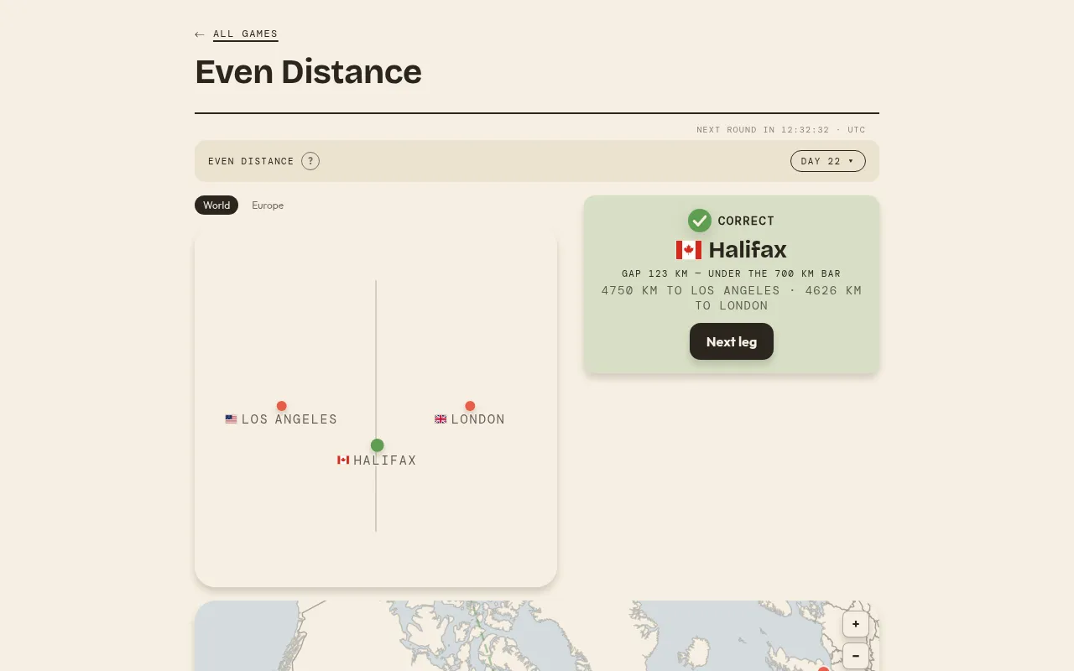Click the CORRECT status text
1074x671 pixels.
pyautogui.click(x=746, y=221)
